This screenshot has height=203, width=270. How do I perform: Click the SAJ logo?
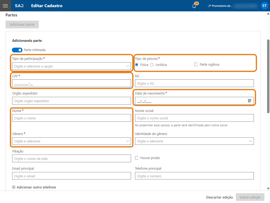(x=19, y=6)
